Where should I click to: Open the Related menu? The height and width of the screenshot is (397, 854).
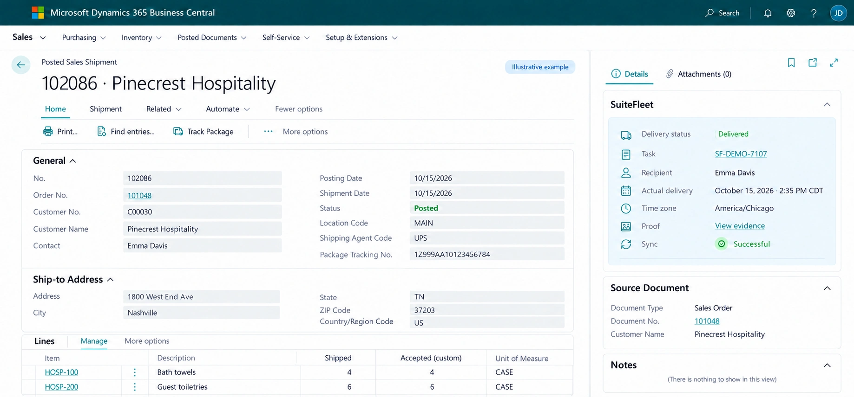[x=164, y=109]
